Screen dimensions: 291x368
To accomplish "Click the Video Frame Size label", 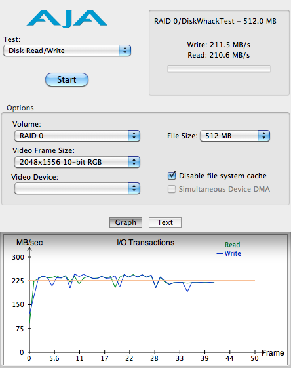I will tap(43, 150).
